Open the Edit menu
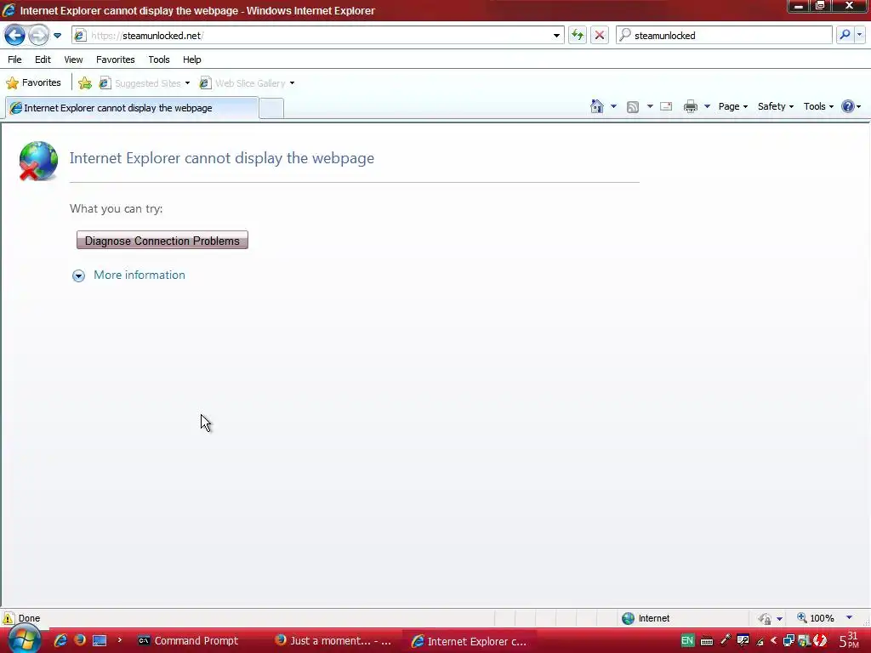The height and width of the screenshot is (653, 871). click(43, 60)
